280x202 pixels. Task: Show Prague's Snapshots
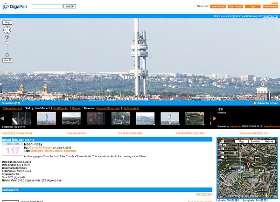[x=108, y=108]
